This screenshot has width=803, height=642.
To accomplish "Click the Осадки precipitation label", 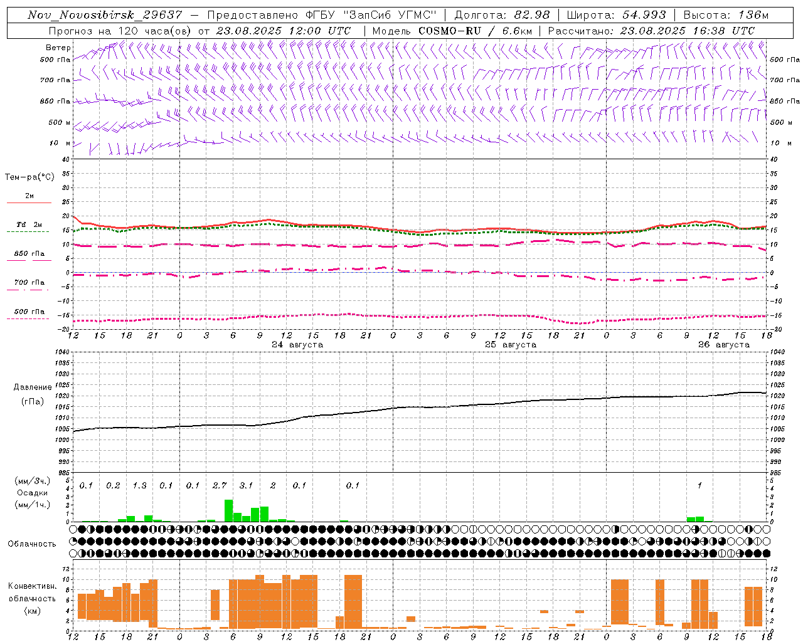I will [33, 493].
